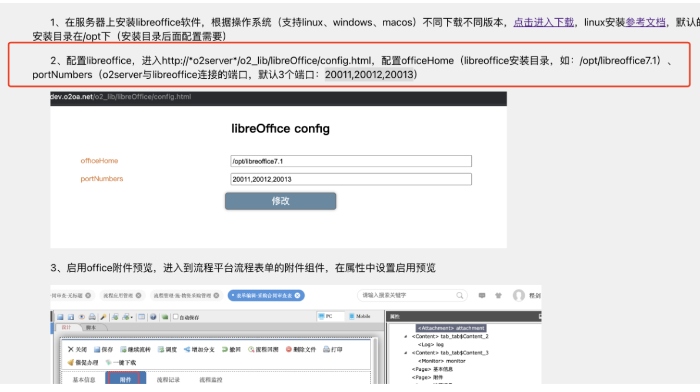This screenshot has height=392, width=700.
Task: Click the first green-arrow icon after the key
Action: [x=115, y=317]
